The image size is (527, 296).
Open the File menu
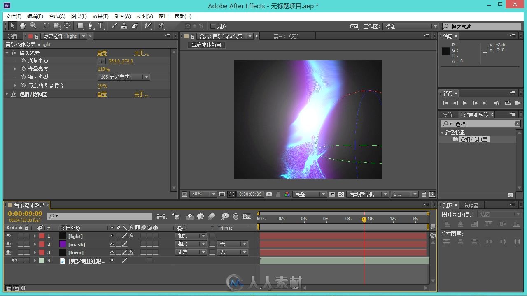click(x=13, y=16)
